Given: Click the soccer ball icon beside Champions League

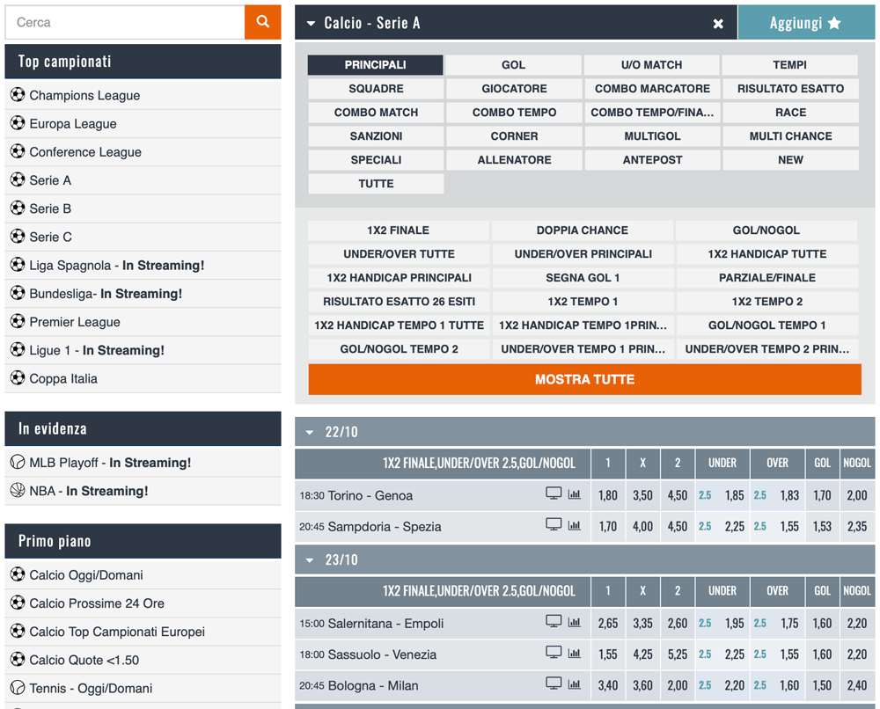Looking at the screenshot, I should pyautogui.click(x=18, y=95).
